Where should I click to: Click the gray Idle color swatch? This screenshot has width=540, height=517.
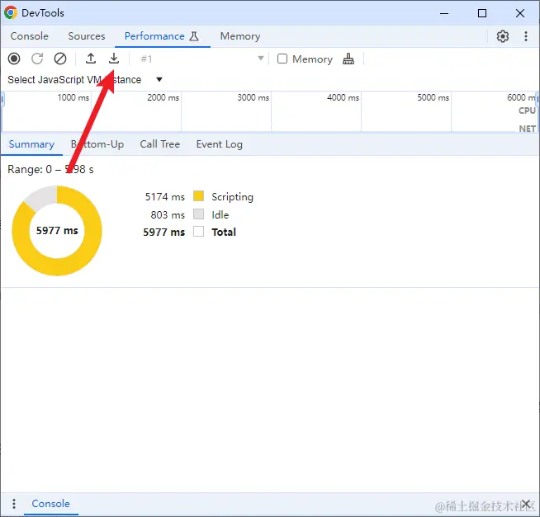click(198, 214)
